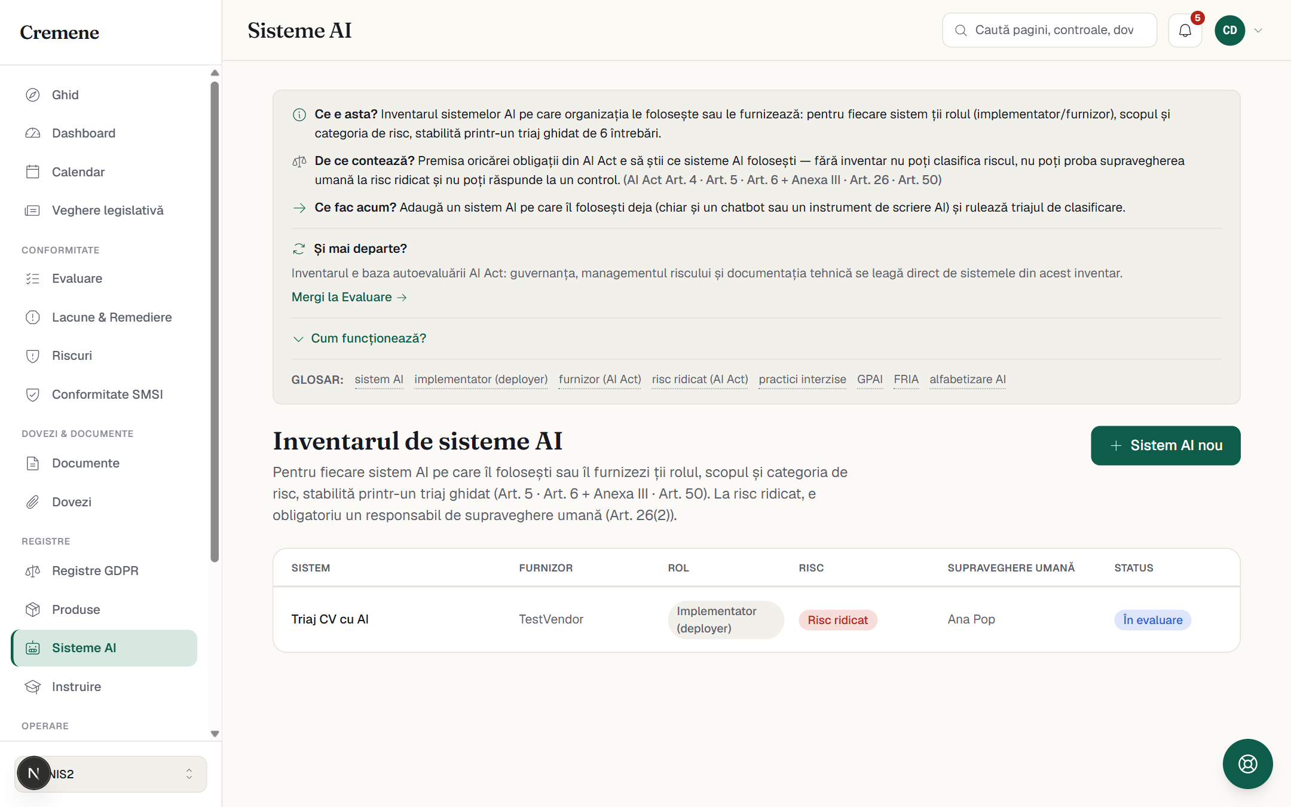
Task: Click Ana Pop supervisor cell
Action: (971, 619)
